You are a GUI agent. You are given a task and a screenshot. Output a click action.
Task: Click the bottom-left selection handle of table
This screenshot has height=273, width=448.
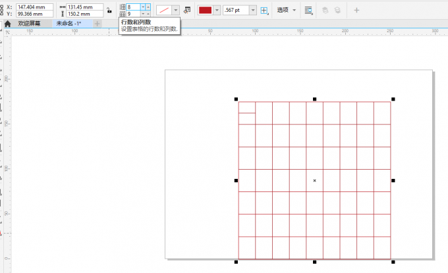(236, 262)
